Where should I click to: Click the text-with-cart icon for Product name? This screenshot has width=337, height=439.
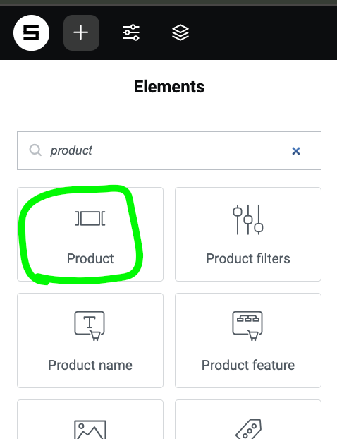[90, 326]
